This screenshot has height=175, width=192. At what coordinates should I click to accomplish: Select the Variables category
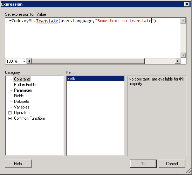pyautogui.click(x=22, y=107)
